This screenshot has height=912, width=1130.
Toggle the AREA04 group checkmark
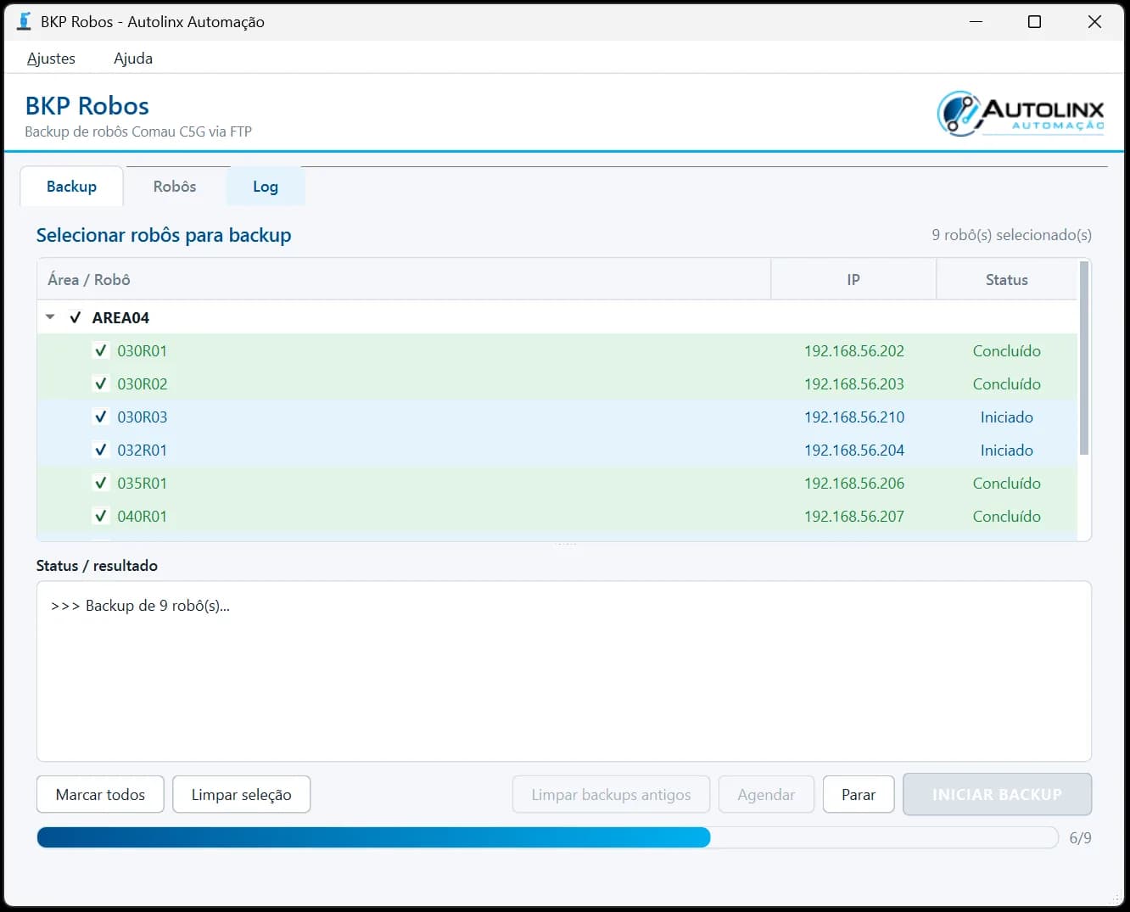(76, 317)
